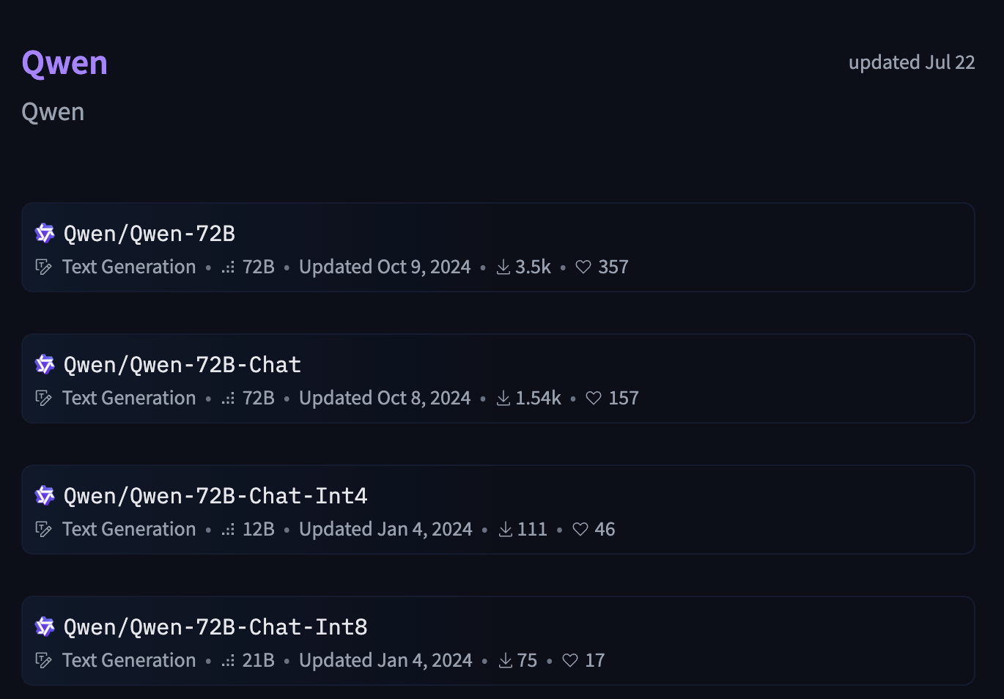Image resolution: width=1004 pixels, height=699 pixels.
Task: Click the heart icon showing 46 likes
Action: point(580,530)
